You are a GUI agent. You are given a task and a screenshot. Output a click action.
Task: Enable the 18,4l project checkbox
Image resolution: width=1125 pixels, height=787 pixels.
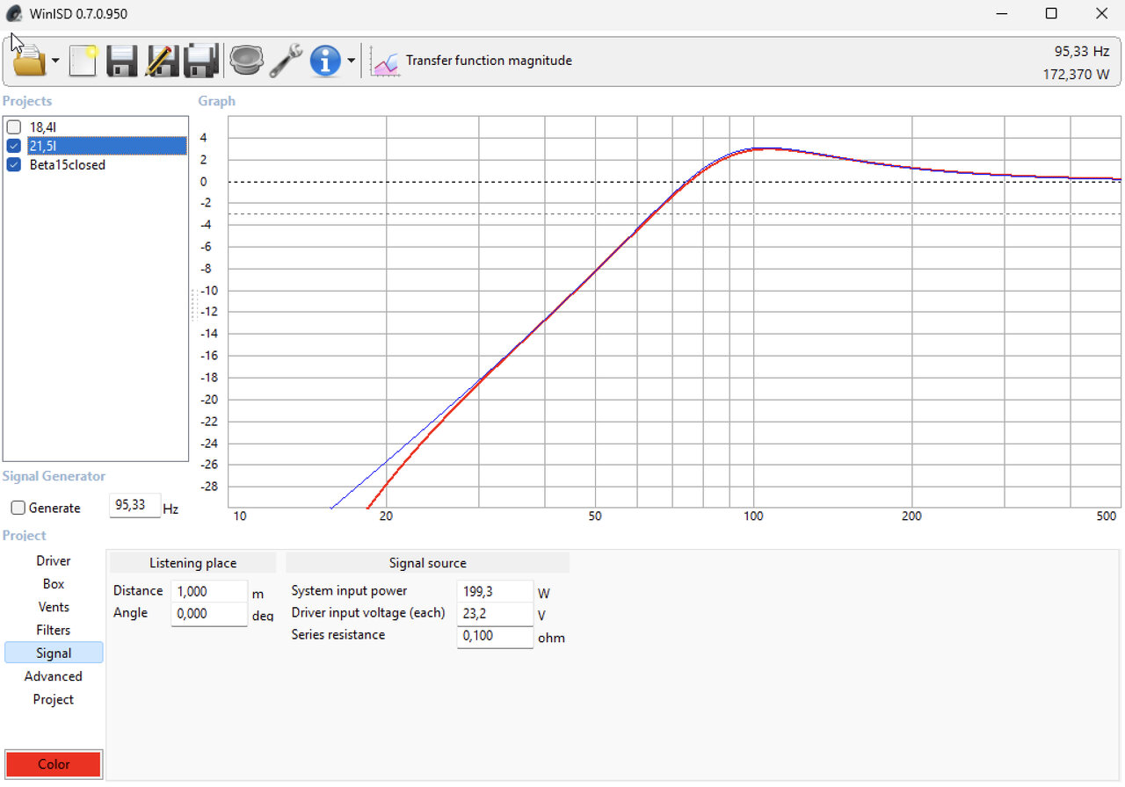tap(14, 127)
